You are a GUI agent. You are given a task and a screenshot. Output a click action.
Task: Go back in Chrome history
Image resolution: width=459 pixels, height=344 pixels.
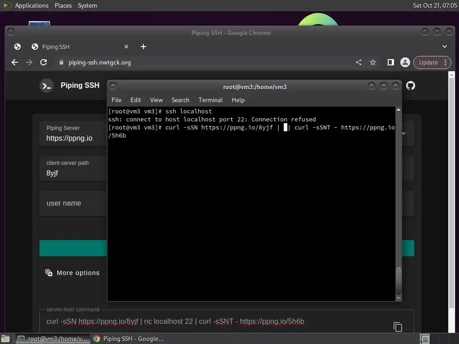point(15,62)
